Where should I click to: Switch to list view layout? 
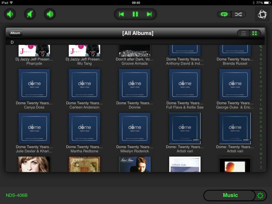pyautogui.click(x=243, y=33)
